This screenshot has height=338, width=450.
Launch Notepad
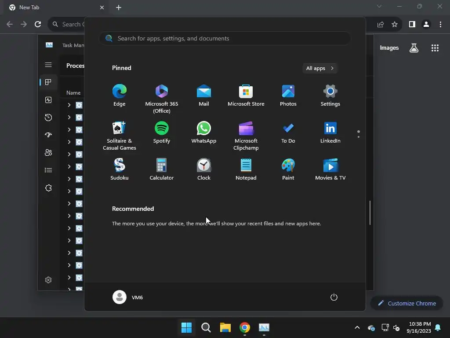pyautogui.click(x=246, y=169)
